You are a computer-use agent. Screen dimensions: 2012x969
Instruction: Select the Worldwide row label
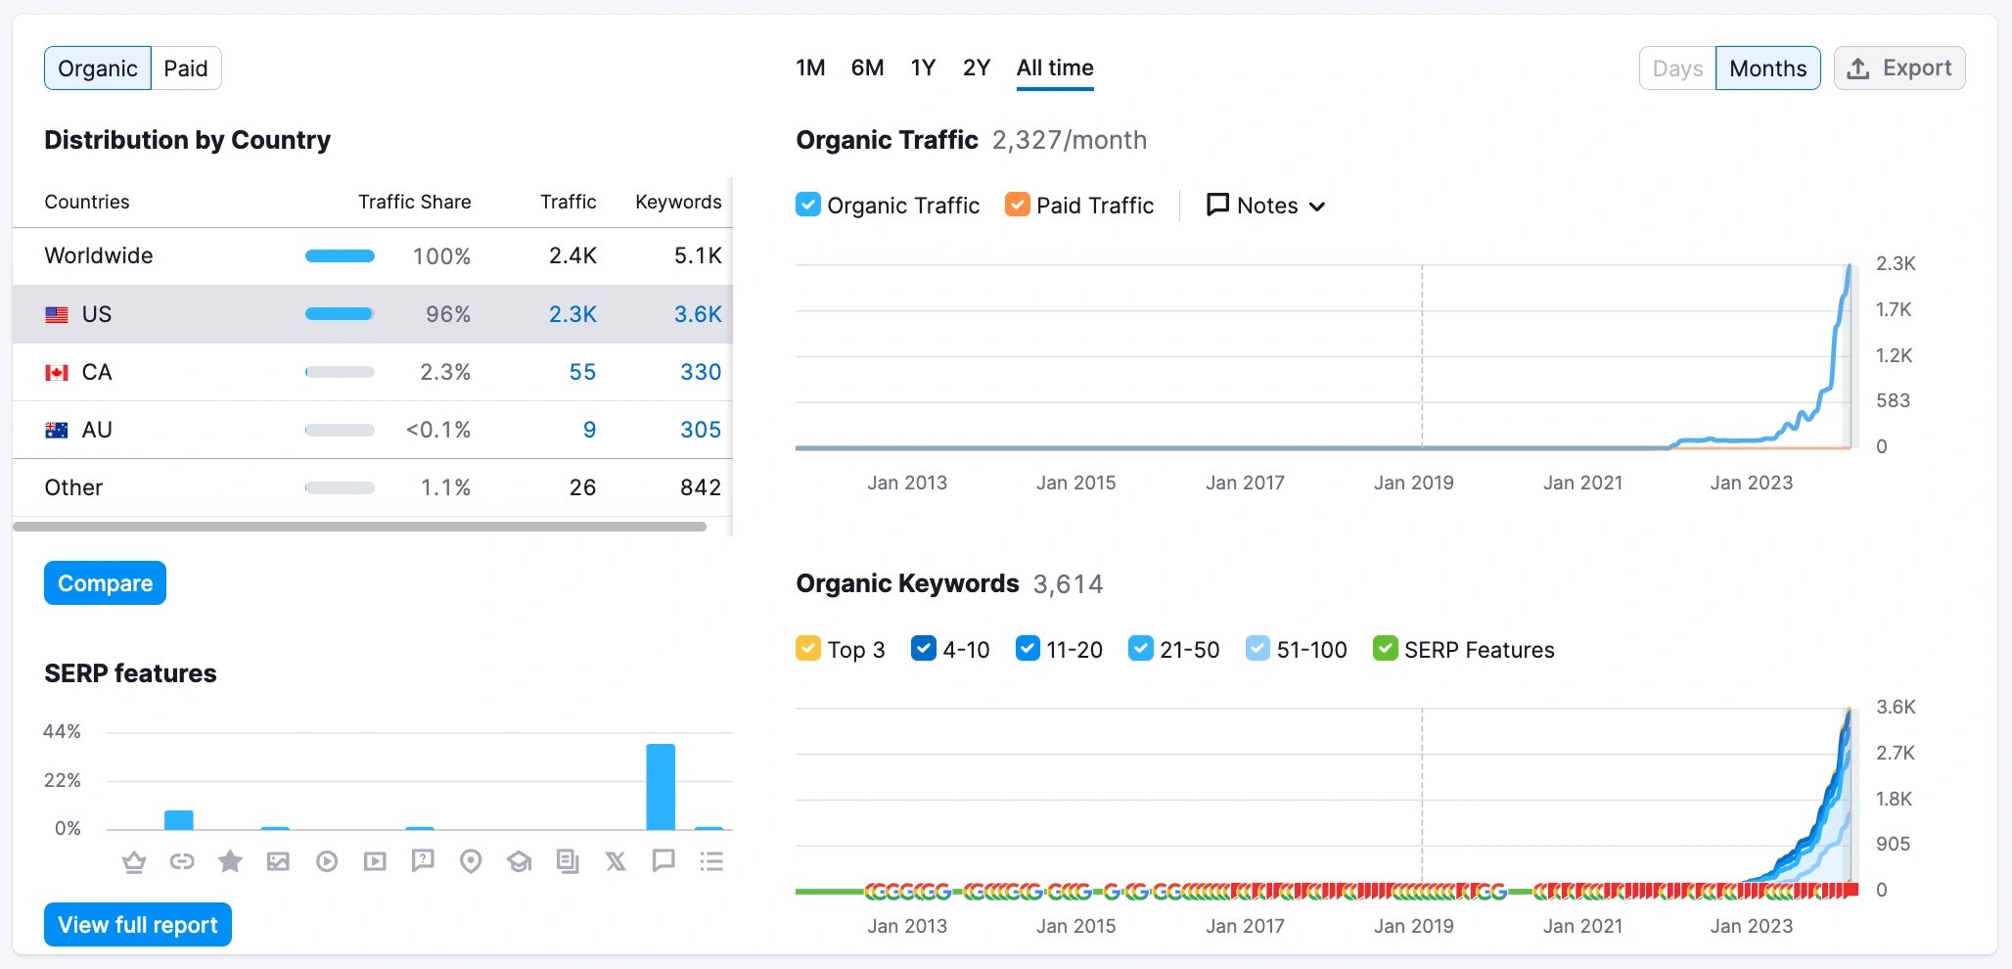(x=99, y=255)
